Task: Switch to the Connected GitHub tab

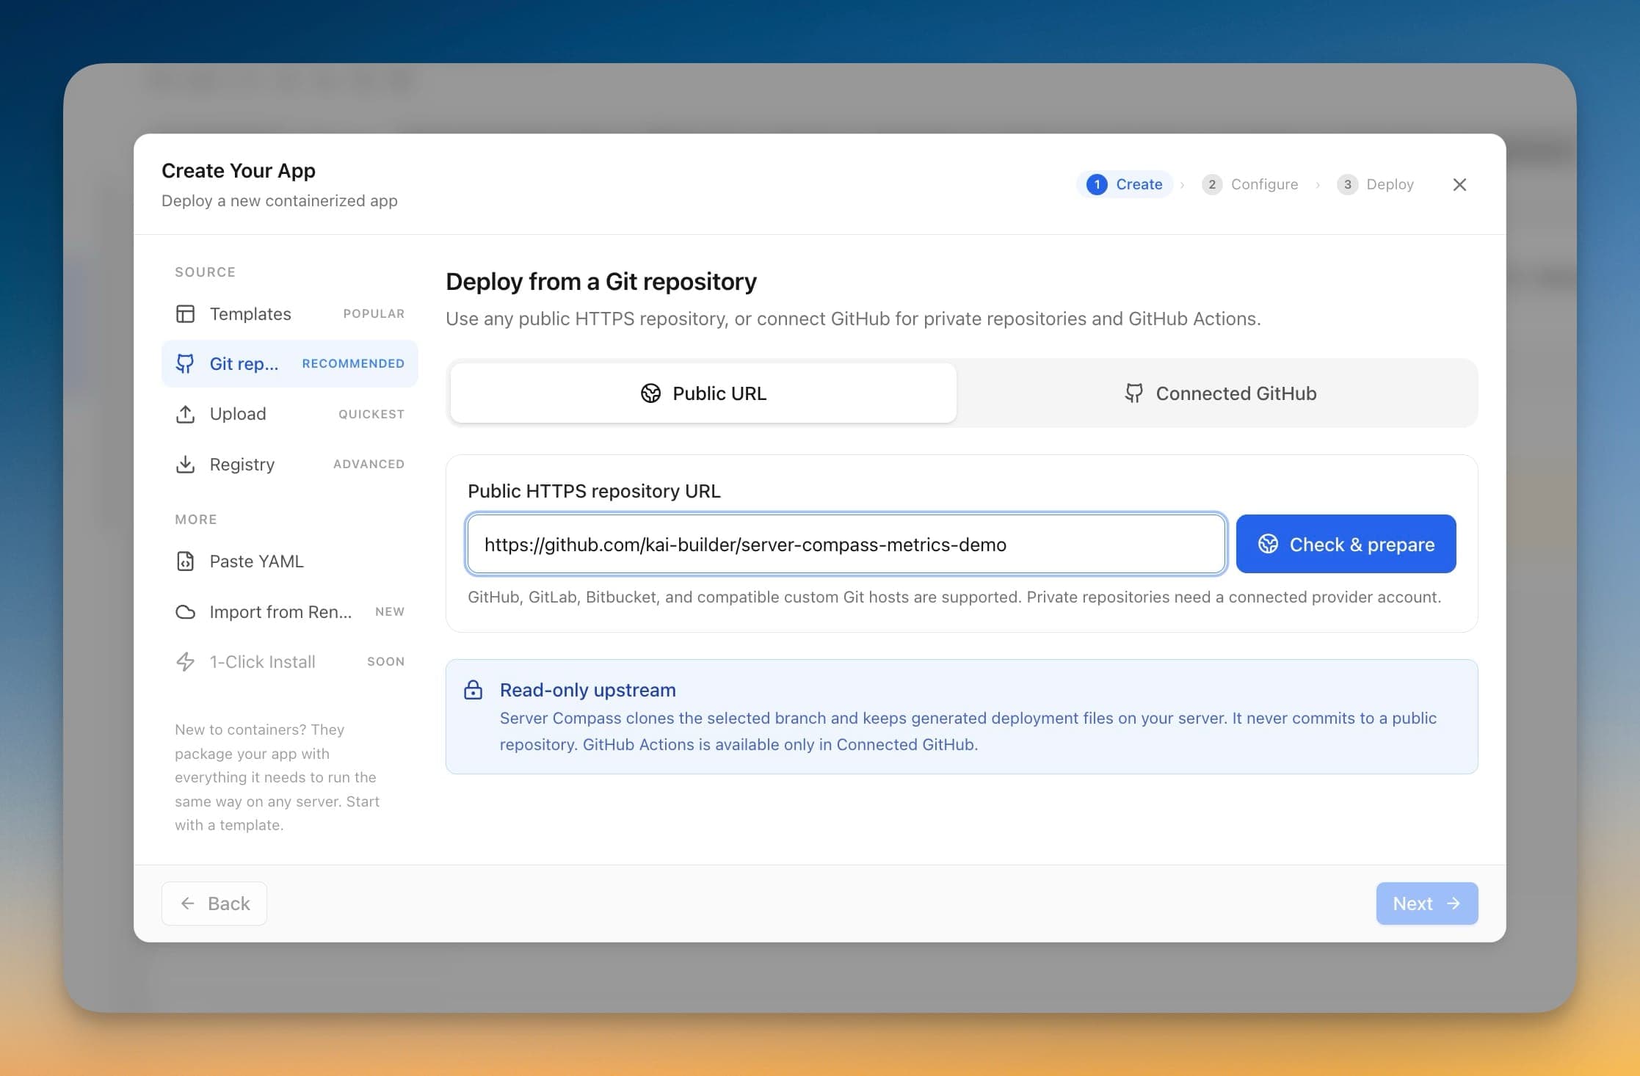Action: coord(1220,393)
